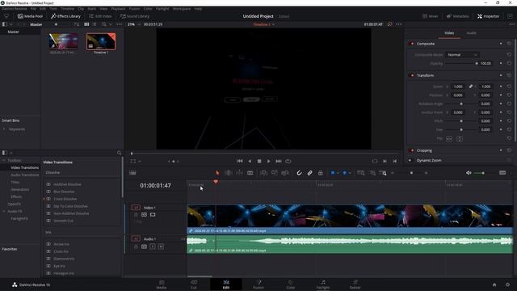Viewport: 517px width, 291px height.
Task: Open Timeline View Options icon
Action: coord(132,173)
